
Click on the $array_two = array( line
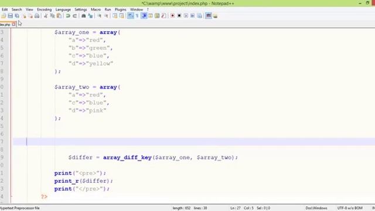[87, 87]
